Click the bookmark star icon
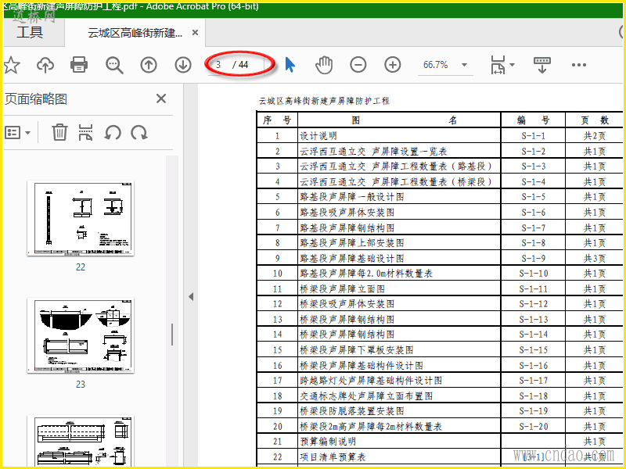 (x=12, y=65)
